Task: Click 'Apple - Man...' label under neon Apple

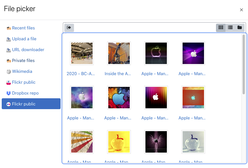Action: [155, 74]
